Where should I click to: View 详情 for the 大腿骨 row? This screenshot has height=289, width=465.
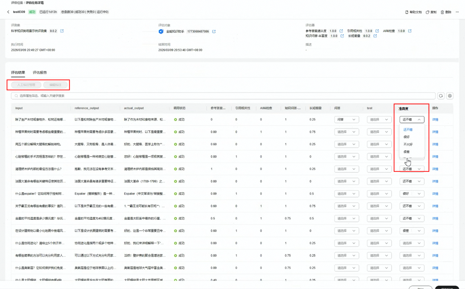(x=435, y=144)
